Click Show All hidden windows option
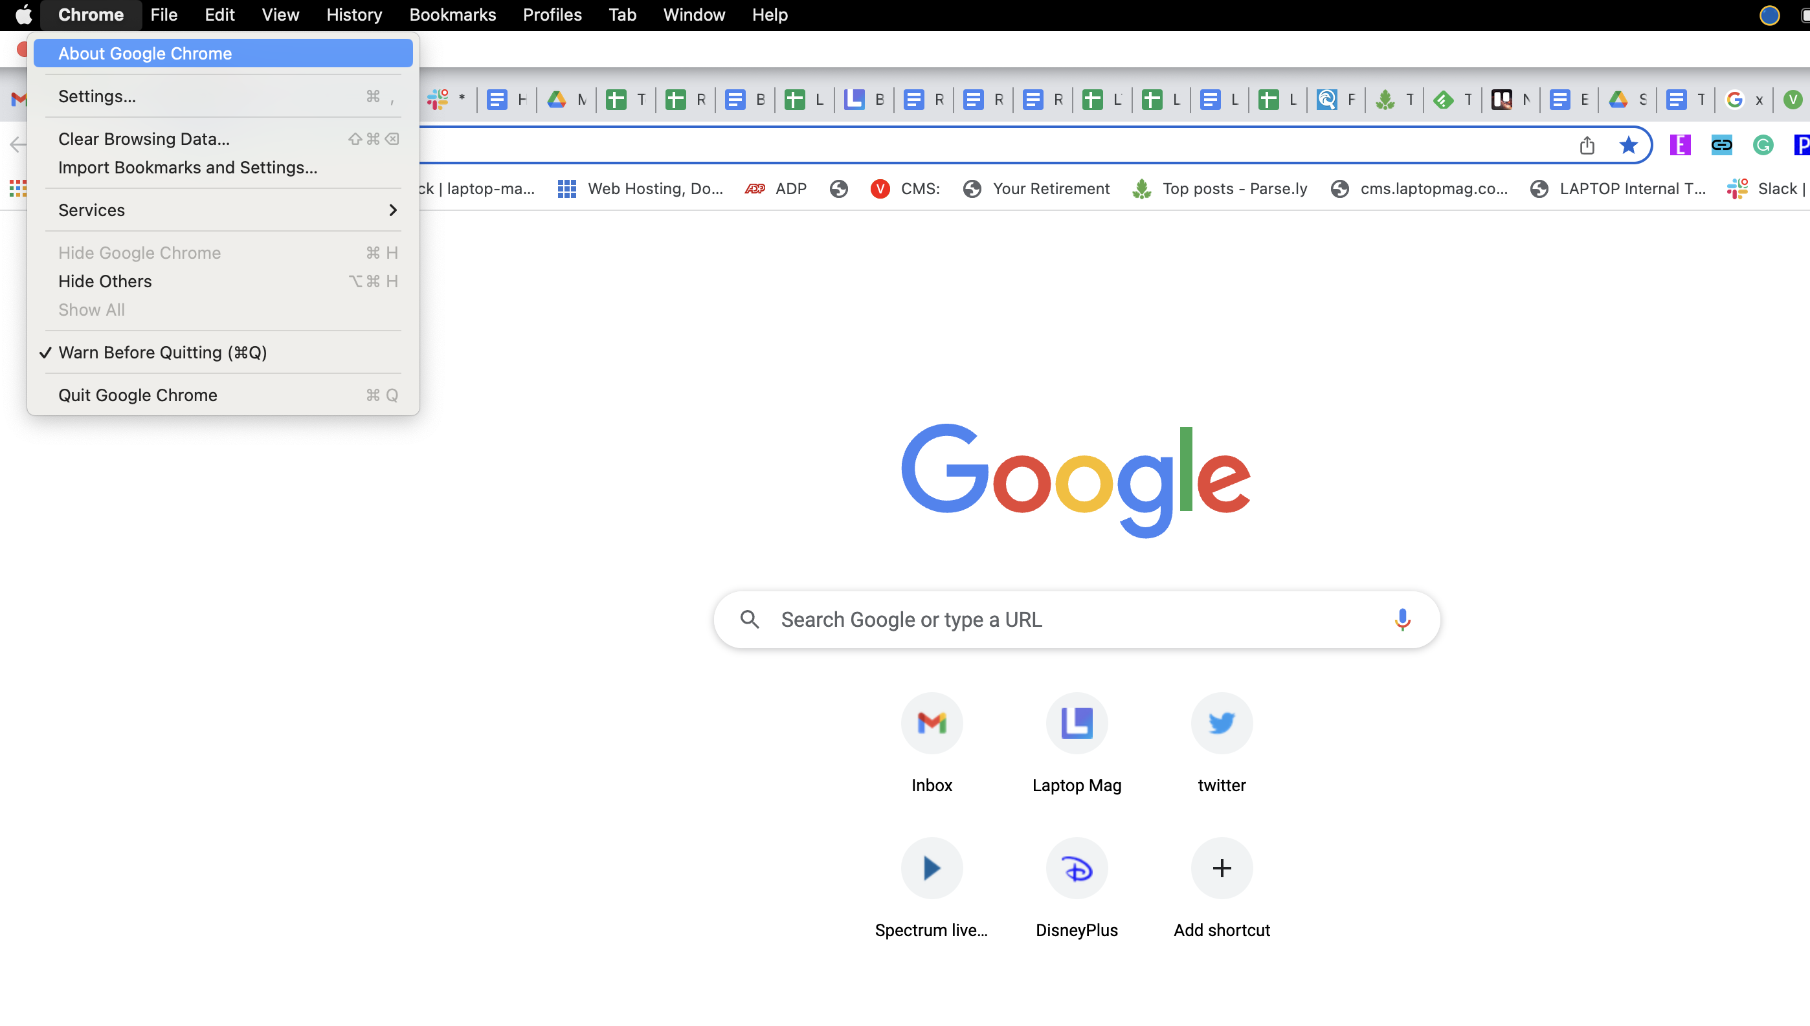The width and height of the screenshot is (1810, 1026). pyautogui.click(x=91, y=308)
